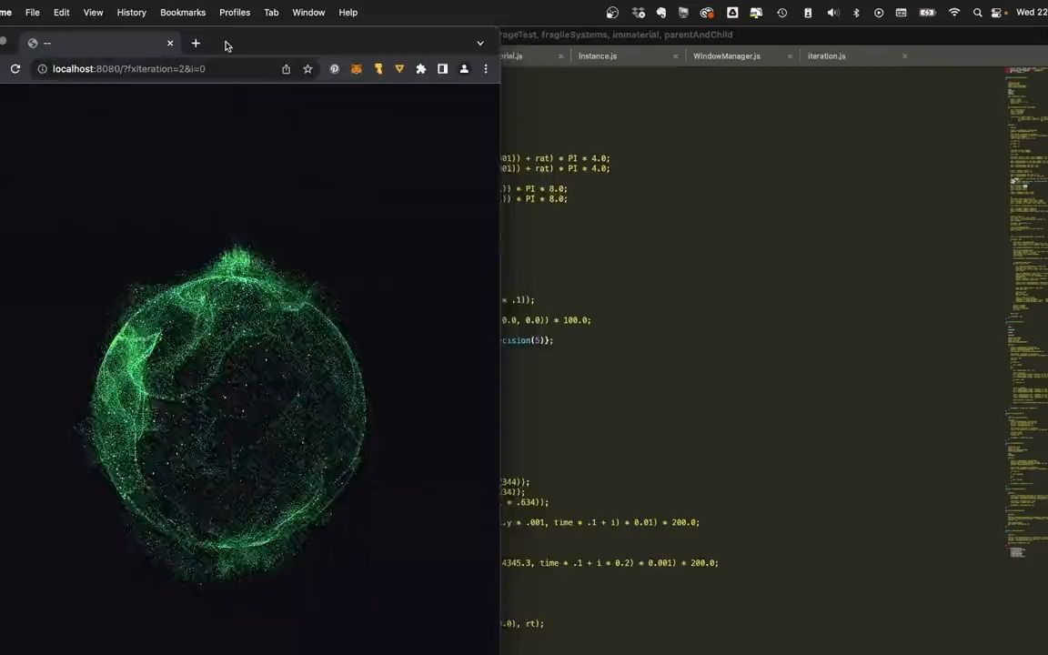This screenshot has height=655, width=1048.
Task: Open the View menu
Action: click(x=93, y=12)
